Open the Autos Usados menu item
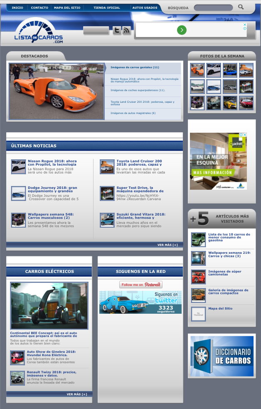This screenshot has width=261, height=409. 145,8
